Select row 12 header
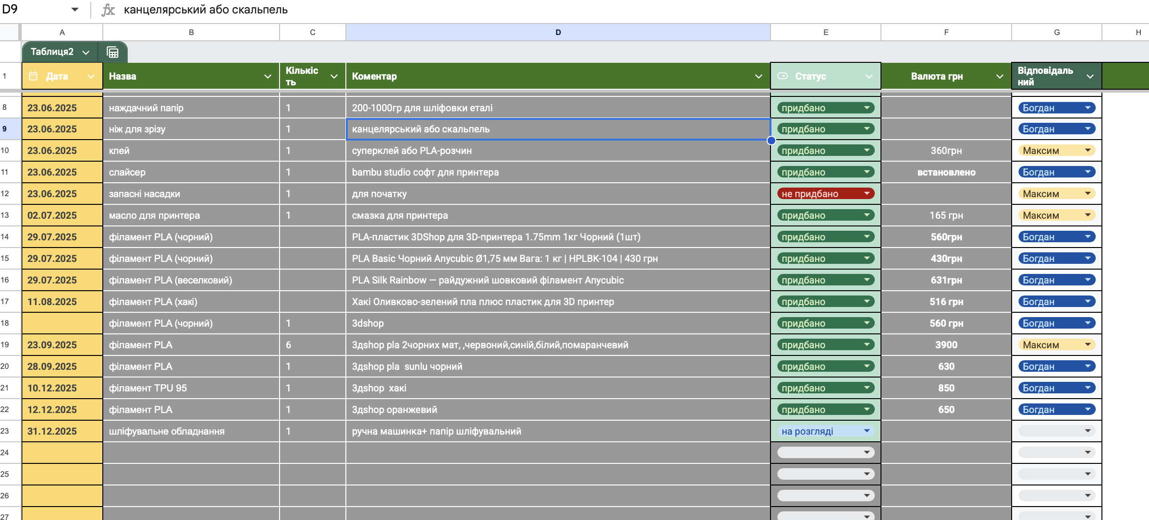Image resolution: width=1149 pixels, height=520 pixels. (10, 193)
